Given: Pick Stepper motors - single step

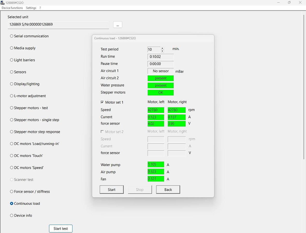Looking at the screenshot, I should tap(12, 120).
